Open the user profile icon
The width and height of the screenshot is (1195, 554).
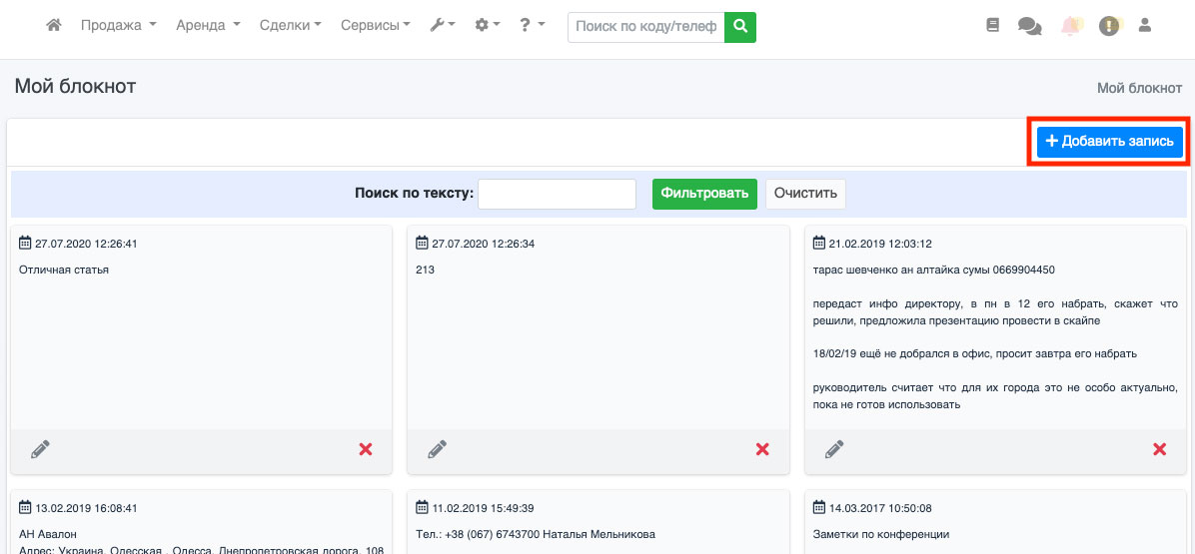tap(1145, 27)
